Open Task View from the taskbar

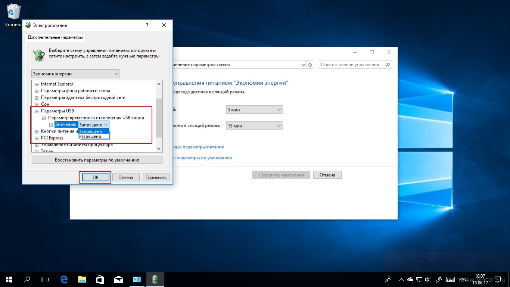(45, 279)
